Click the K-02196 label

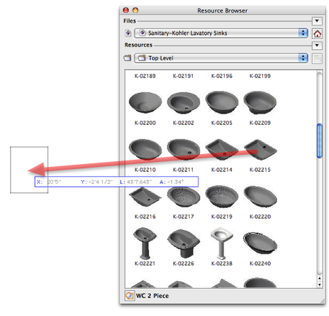click(222, 76)
